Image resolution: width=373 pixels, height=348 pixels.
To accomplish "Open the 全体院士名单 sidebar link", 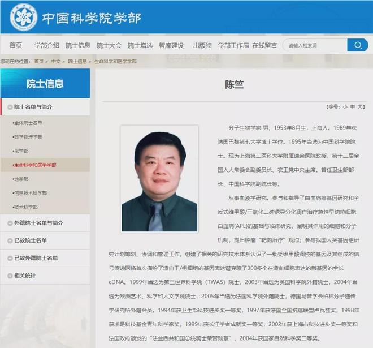I will click(27, 123).
